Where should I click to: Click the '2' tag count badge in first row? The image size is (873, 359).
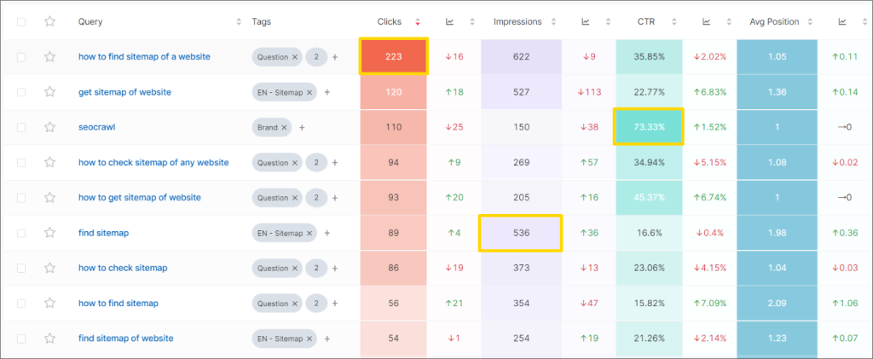point(317,57)
